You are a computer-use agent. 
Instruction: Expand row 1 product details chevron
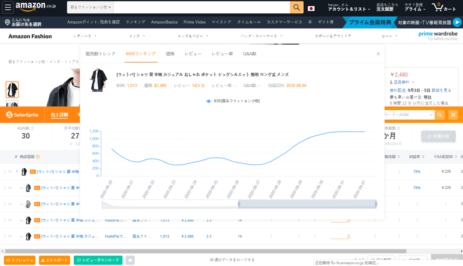[5, 171]
